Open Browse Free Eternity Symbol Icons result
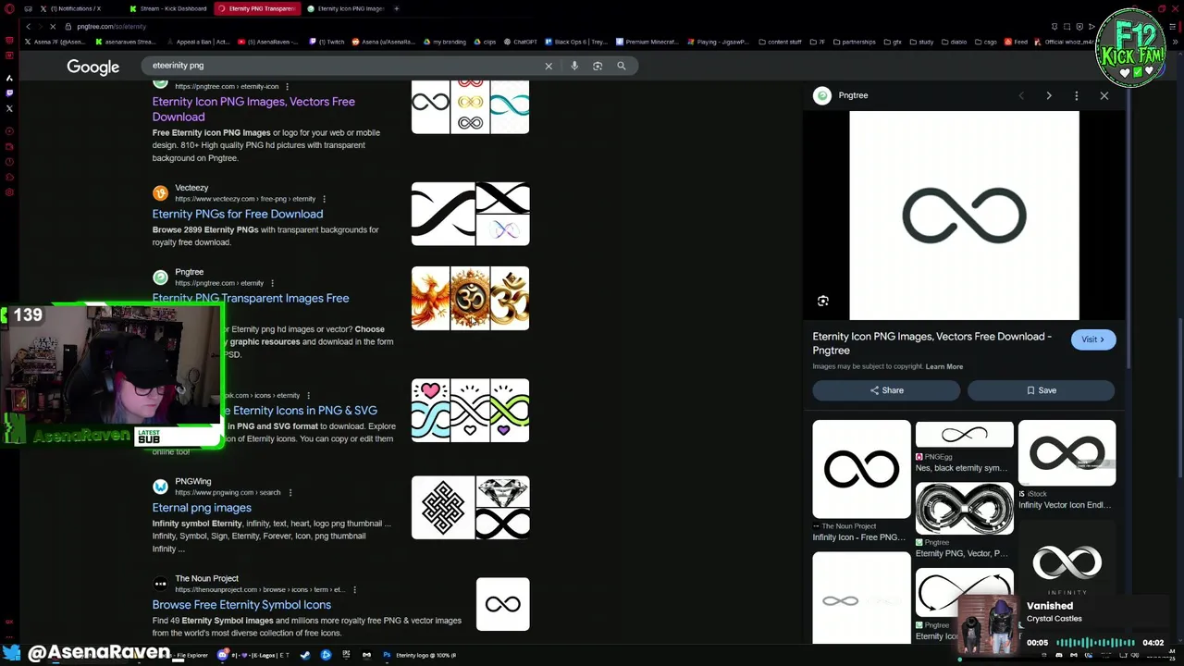The image size is (1184, 666). point(241,605)
